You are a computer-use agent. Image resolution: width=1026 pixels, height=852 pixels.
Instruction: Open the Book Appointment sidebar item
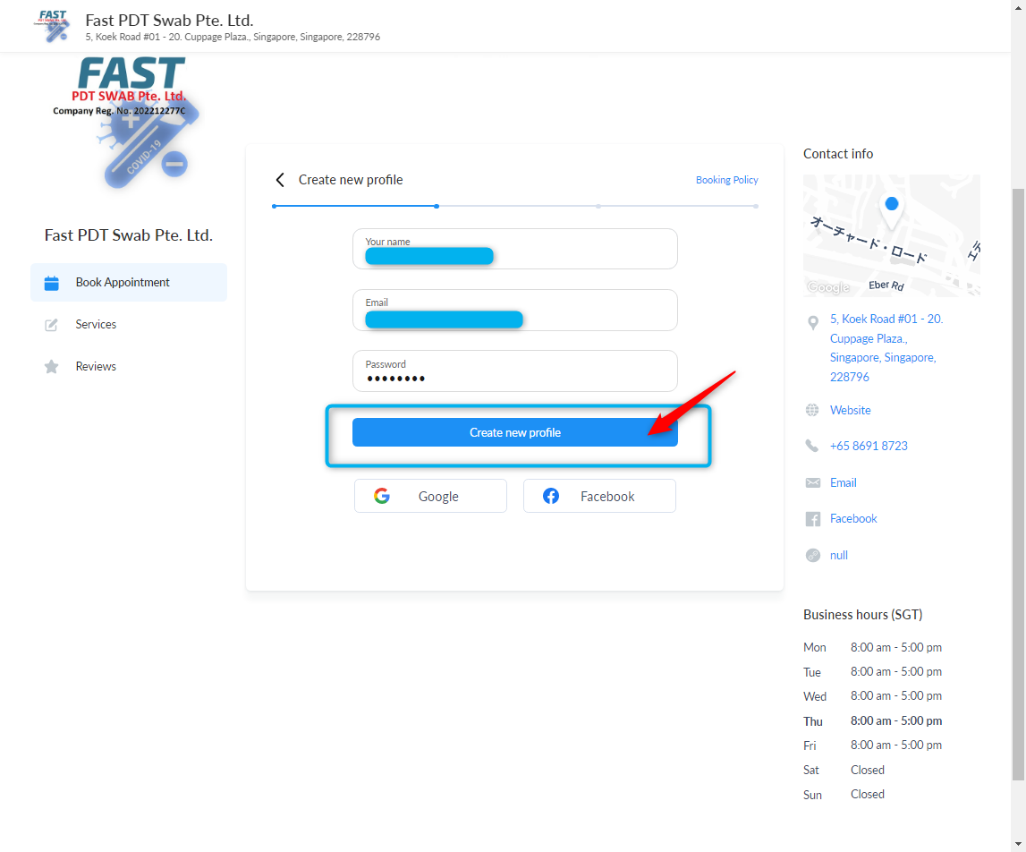click(x=123, y=283)
